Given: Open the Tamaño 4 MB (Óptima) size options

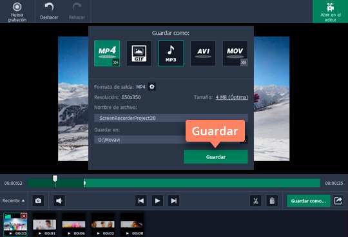Looking at the screenshot, I should coord(232,97).
